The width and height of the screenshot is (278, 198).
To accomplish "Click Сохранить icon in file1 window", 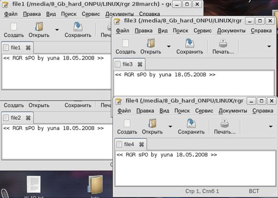I will (78, 27).
